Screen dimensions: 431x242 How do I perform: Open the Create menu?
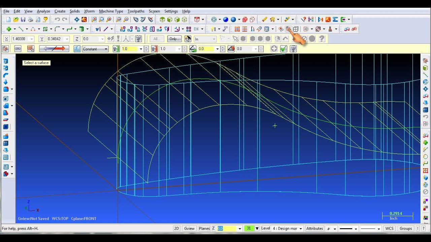coord(60,11)
